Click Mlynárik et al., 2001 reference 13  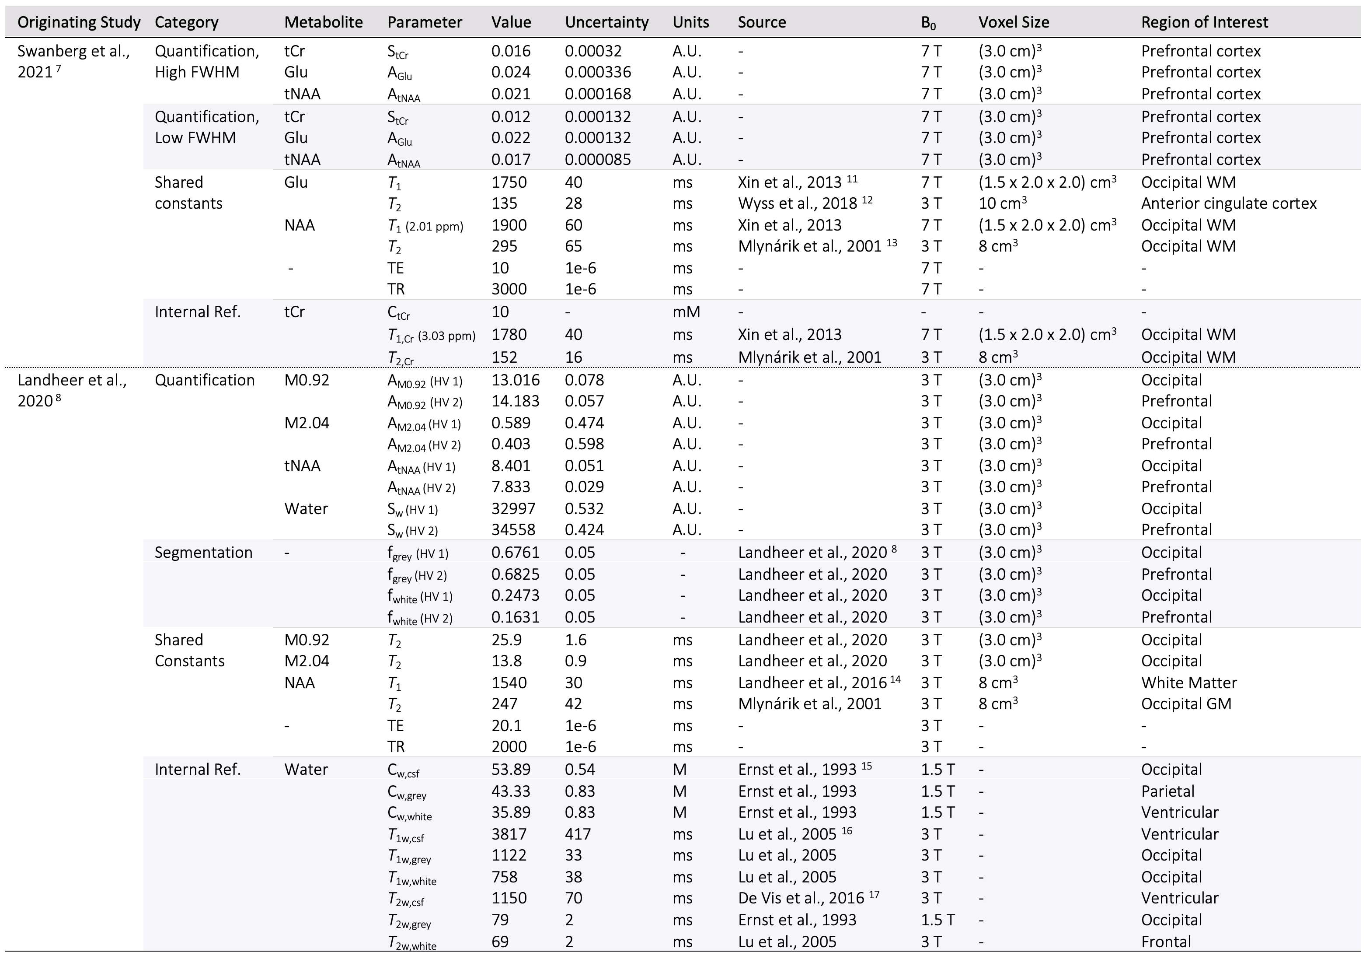point(817,246)
